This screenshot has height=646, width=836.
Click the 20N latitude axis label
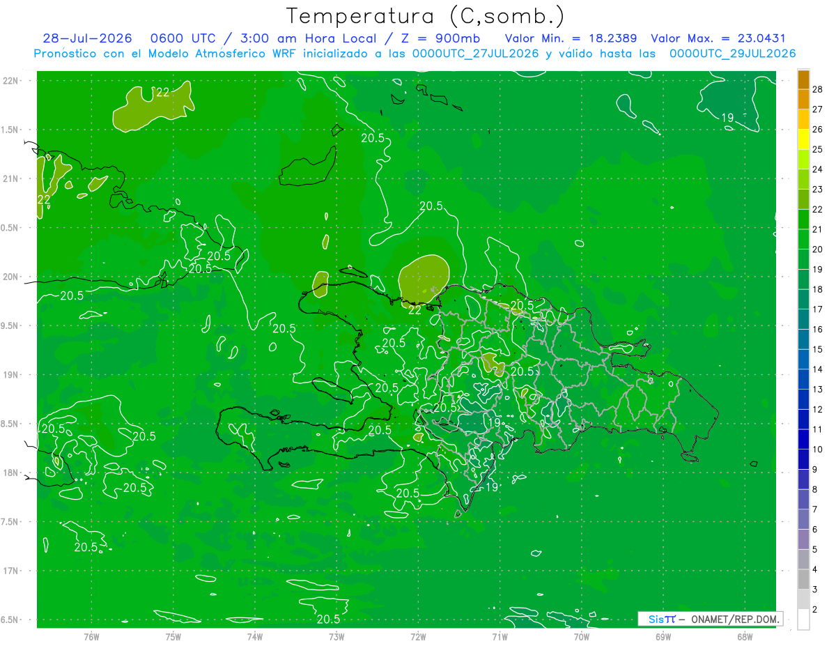10,277
